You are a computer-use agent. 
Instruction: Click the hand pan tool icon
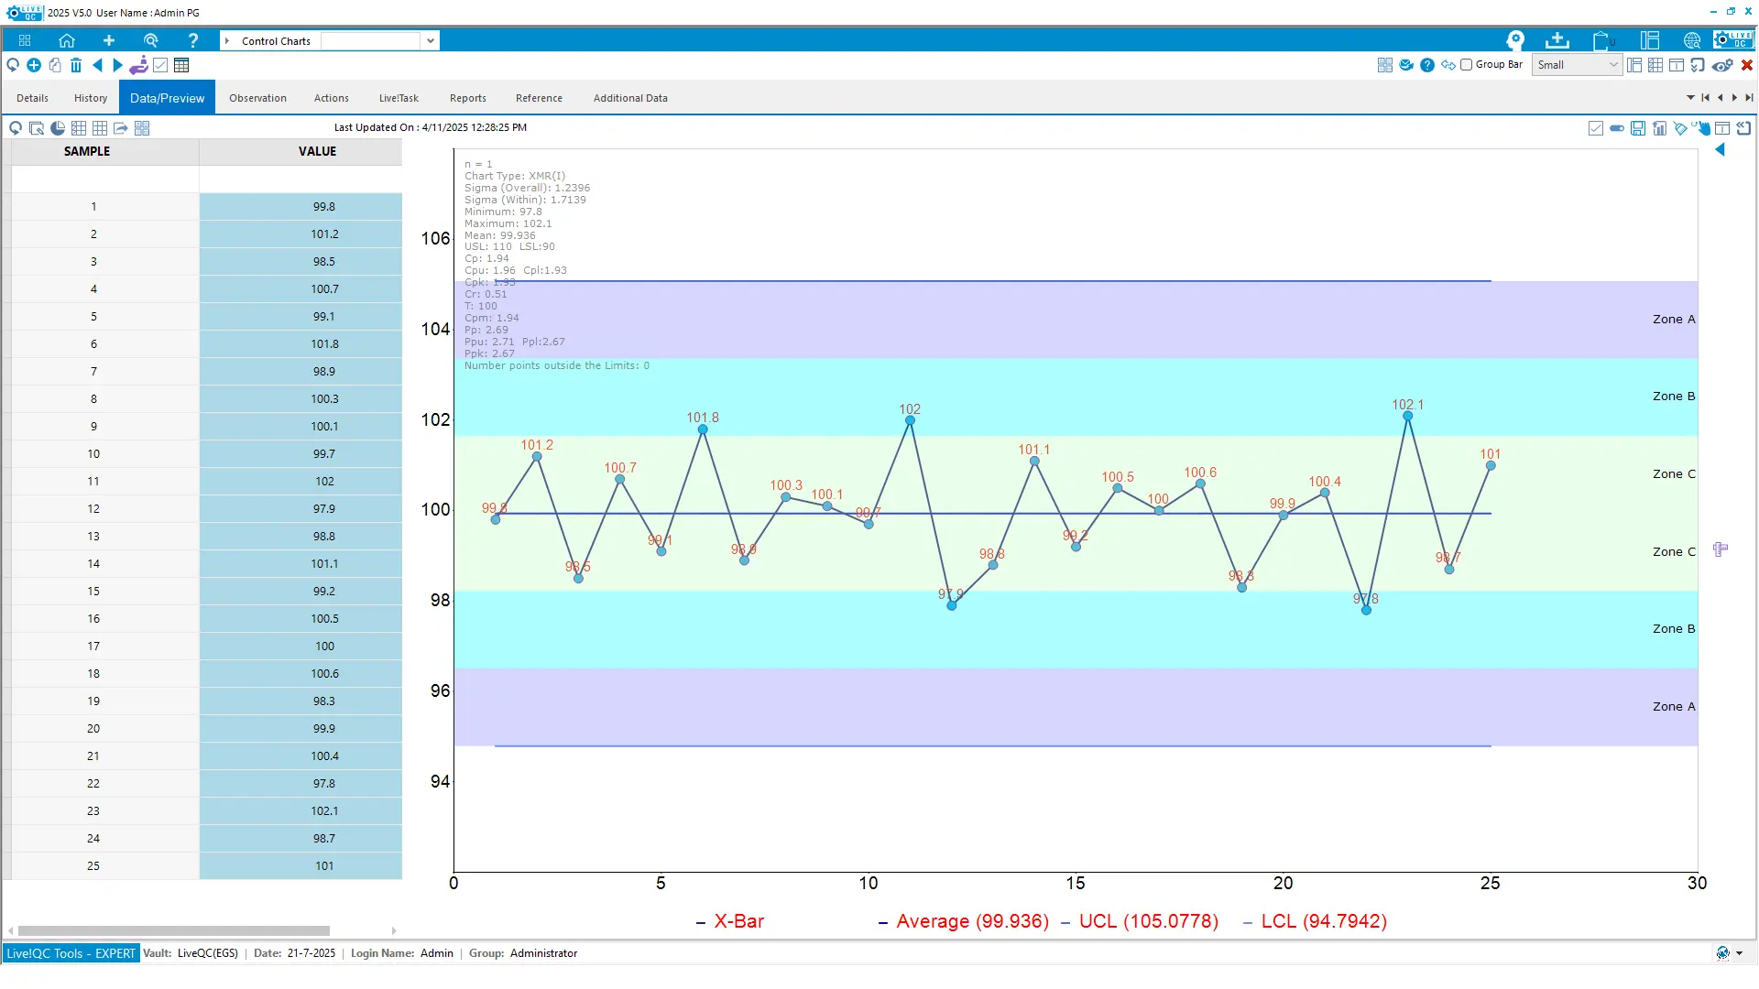pyautogui.click(x=1704, y=128)
